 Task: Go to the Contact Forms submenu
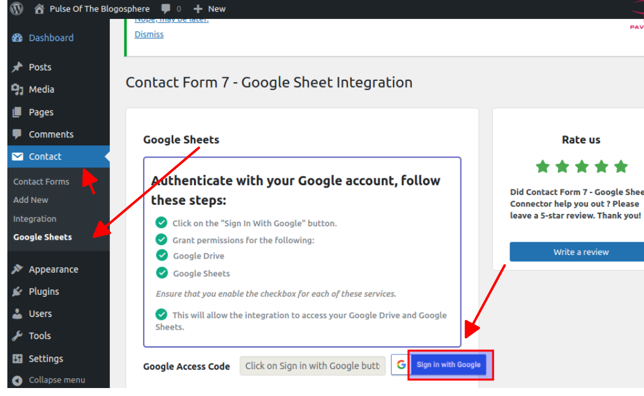pyautogui.click(x=41, y=181)
